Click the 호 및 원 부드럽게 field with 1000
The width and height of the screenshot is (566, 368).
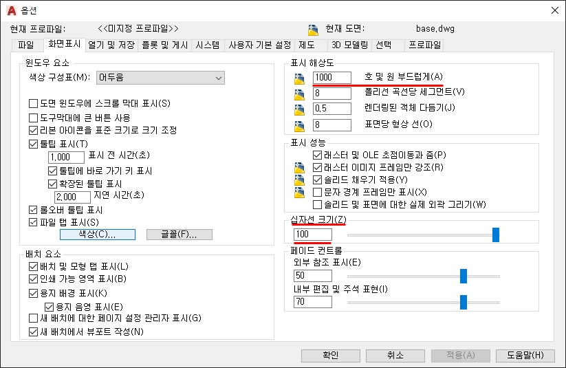click(x=332, y=77)
